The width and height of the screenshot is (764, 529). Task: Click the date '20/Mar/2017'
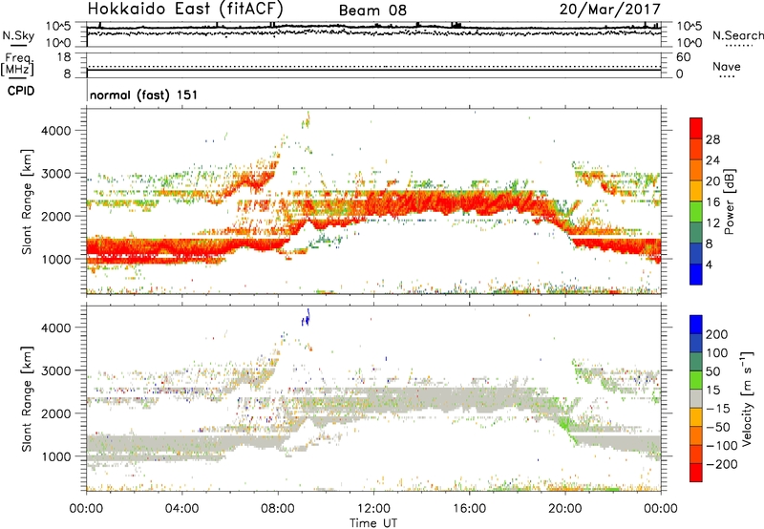click(x=610, y=10)
